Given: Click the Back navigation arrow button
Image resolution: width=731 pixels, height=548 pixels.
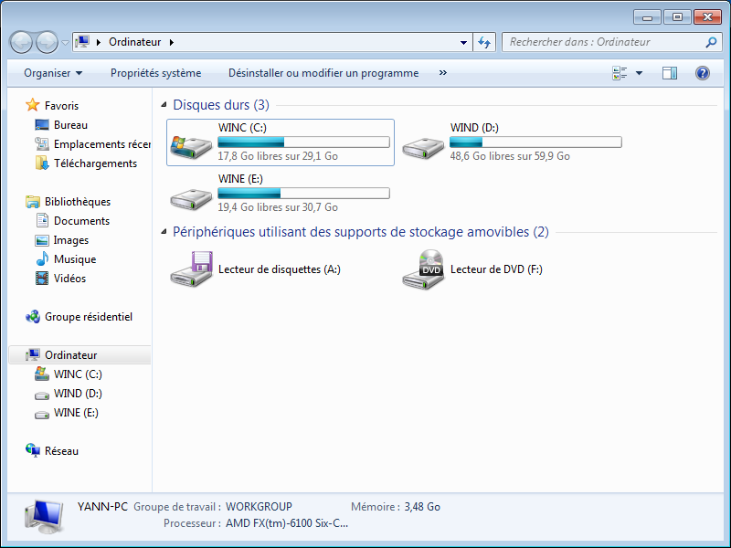Looking at the screenshot, I should (x=21, y=42).
